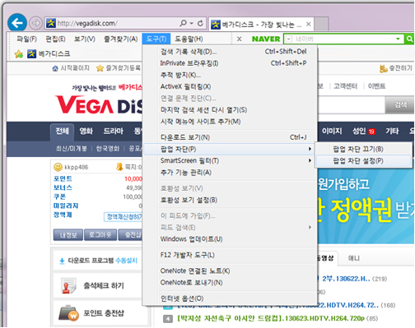This screenshot has width=415, height=328.
Task: Select 다운로드 보기(N) menu item
Action: pyautogui.click(x=230, y=137)
